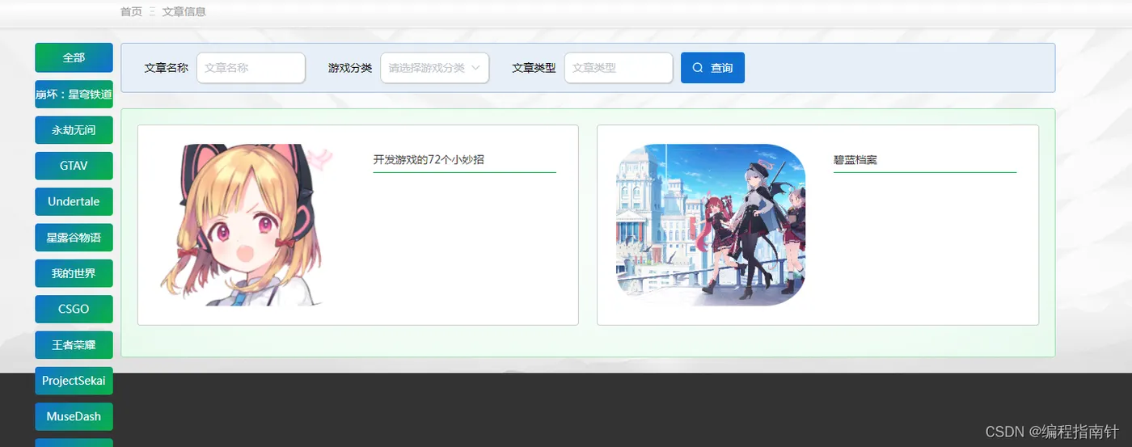Image resolution: width=1132 pixels, height=447 pixels.
Task: Open article titled 碧蓝档案
Action: pyautogui.click(x=855, y=160)
